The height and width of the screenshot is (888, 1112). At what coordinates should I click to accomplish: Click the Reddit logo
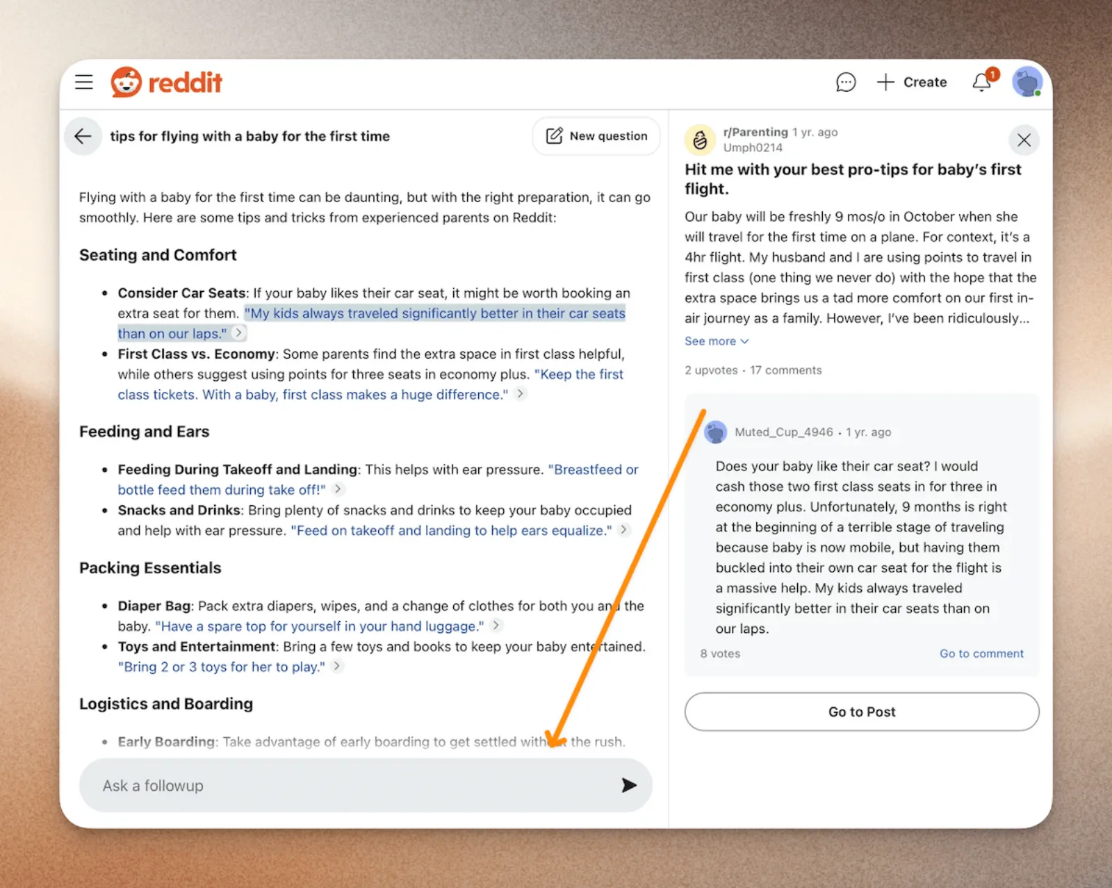[x=167, y=82]
